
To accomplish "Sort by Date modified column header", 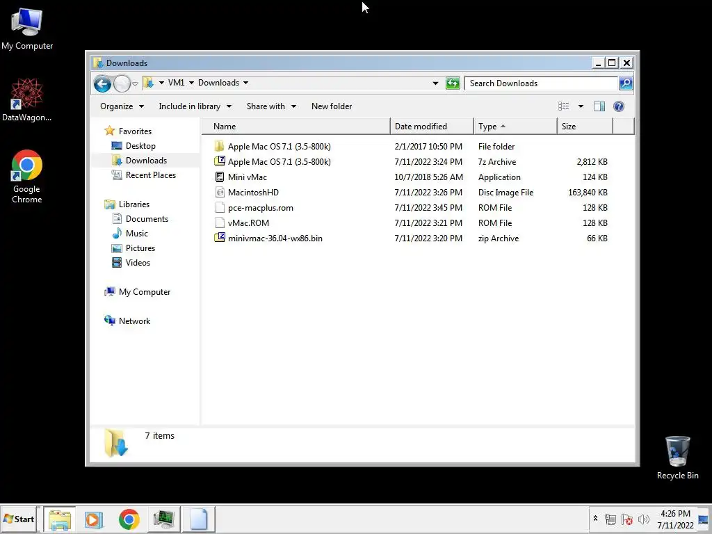I will (x=432, y=127).
